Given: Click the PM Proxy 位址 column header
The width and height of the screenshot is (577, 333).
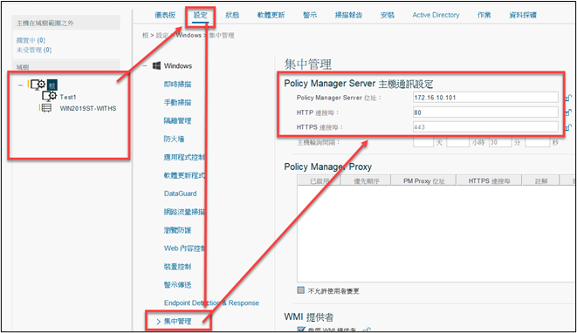Looking at the screenshot, I should pos(424,180).
